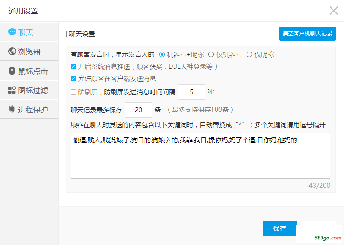Click the 聊天设置 section heading
344x245 pixels.
pyautogui.click(x=82, y=34)
